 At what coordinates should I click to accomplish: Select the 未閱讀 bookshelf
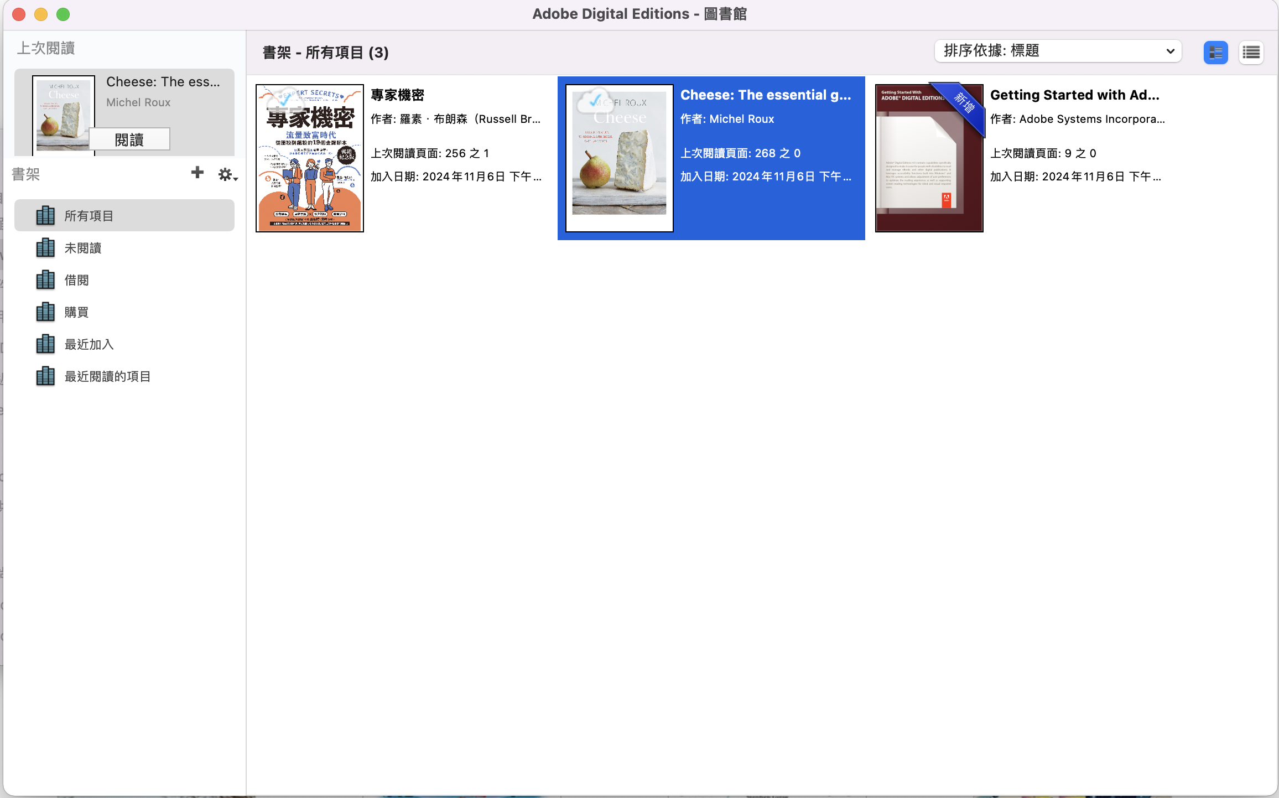[x=124, y=248]
